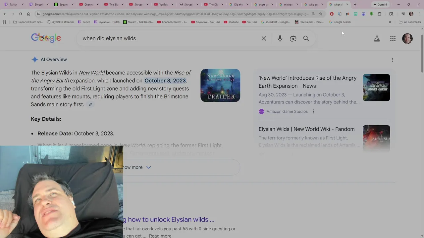Open the Extensions puzzle piece menu
Viewport: 424px width, 238px height.
pos(379,14)
